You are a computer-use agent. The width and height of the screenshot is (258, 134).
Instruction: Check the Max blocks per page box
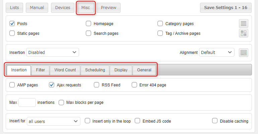pyautogui.click(x=61, y=103)
